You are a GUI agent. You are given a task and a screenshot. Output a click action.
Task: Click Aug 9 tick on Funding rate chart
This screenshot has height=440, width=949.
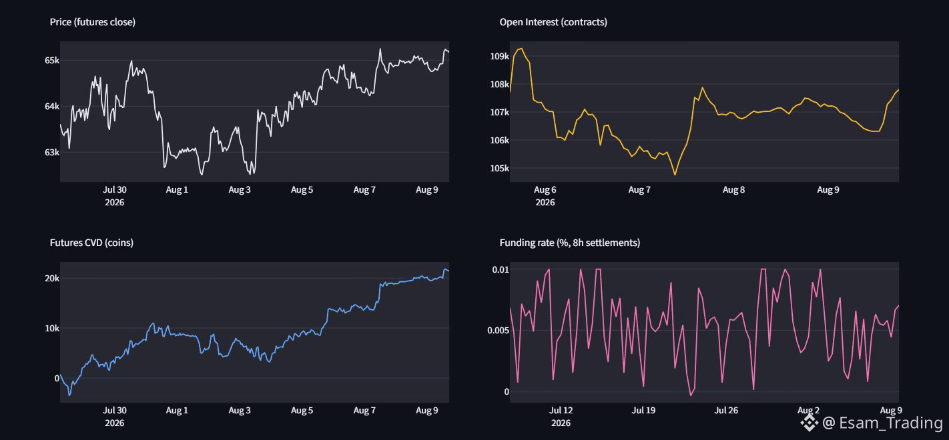(891, 411)
